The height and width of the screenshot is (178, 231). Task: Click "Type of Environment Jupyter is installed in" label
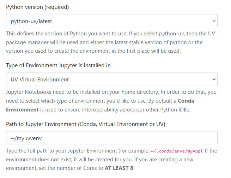click(66, 66)
